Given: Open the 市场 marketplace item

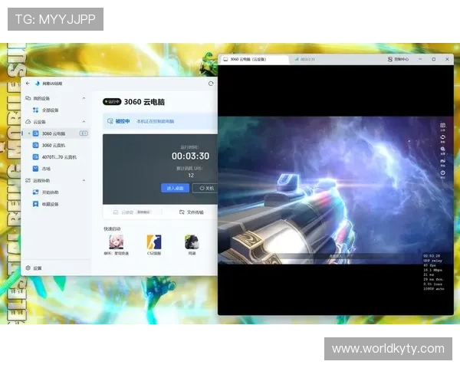Looking at the screenshot, I should pos(46,168).
